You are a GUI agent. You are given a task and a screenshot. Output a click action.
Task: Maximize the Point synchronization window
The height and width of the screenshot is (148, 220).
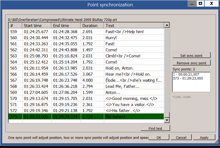pyautogui.click(x=200, y=4)
